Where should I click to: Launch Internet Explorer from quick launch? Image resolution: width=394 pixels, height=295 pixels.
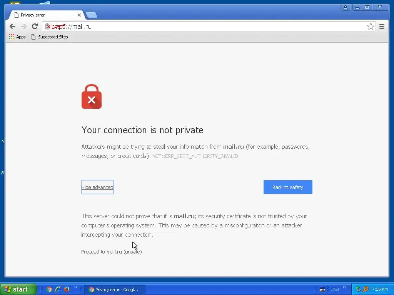tap(58, 289)
